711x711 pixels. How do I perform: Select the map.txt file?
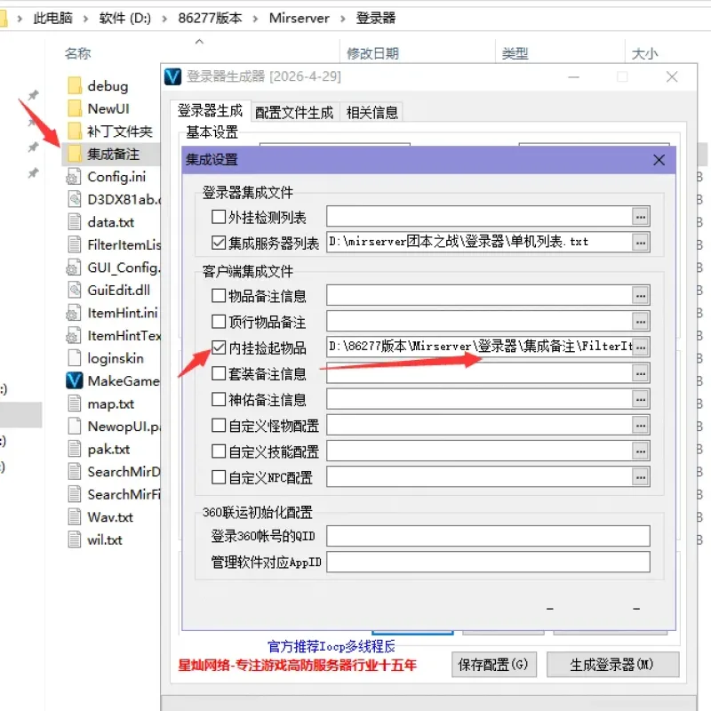click(110, 403)
